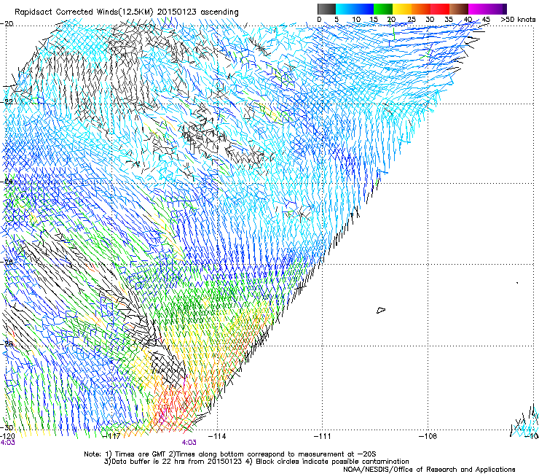Click the legend value "25"
This screenshot has width=539, height=474.
pos(412,20)
